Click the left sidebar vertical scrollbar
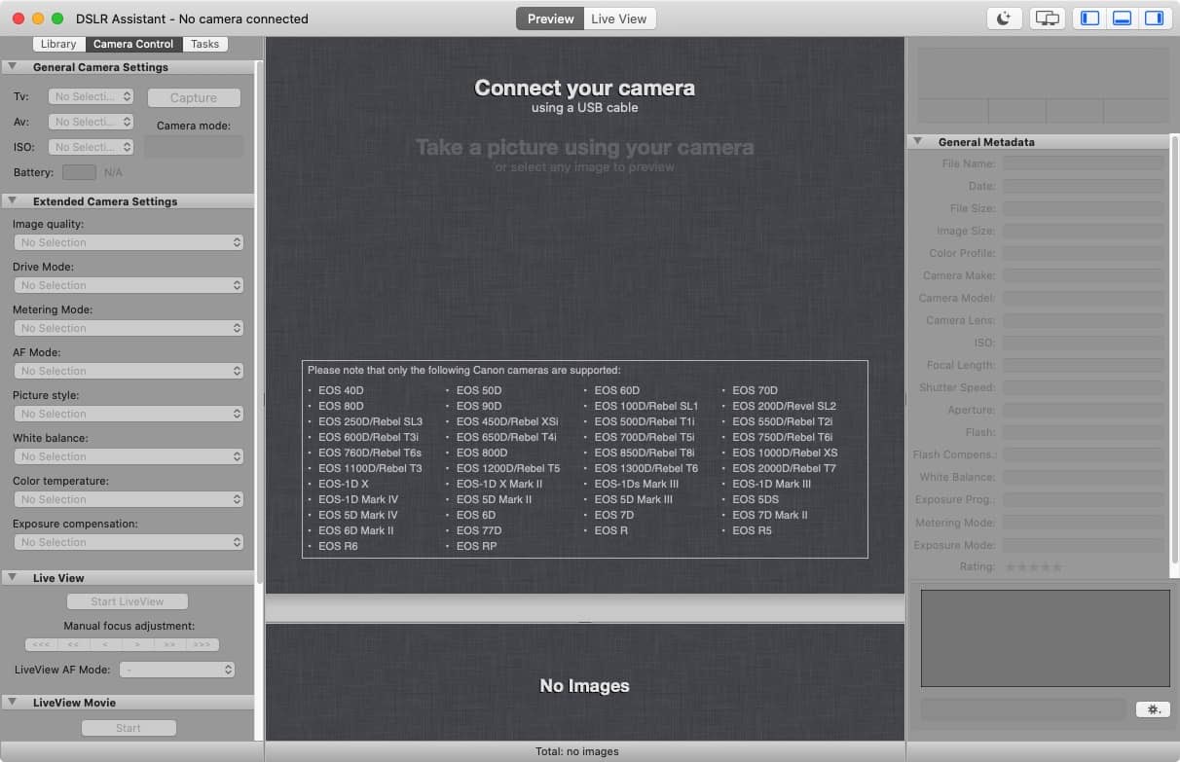 point(259,321)
